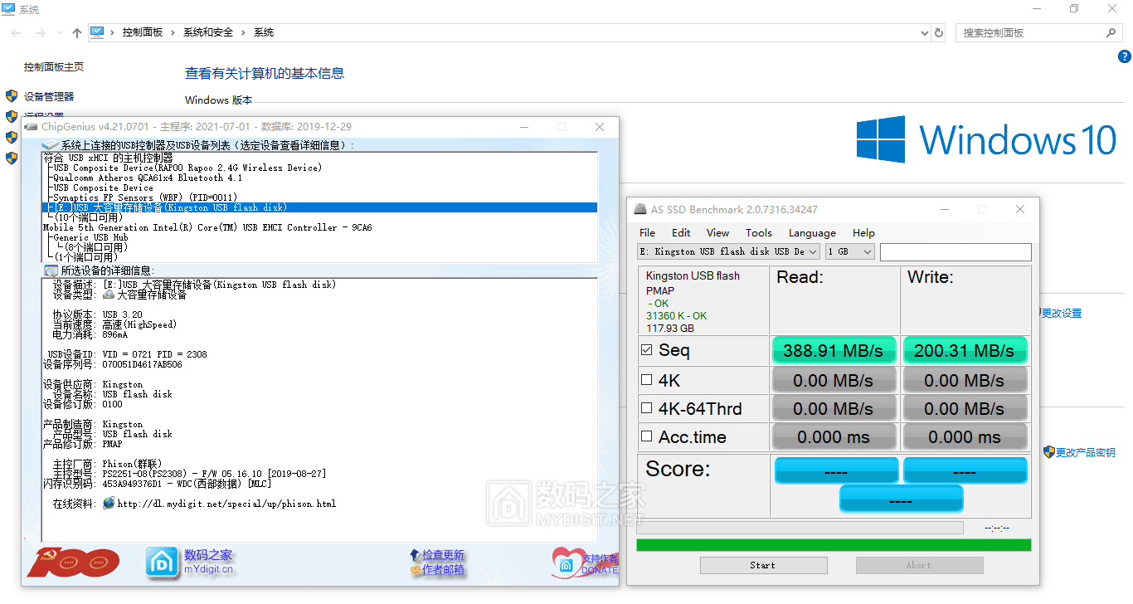
Task: Open recent locations dropdown beside forward arrow
Action: click(x=59, y=33)
